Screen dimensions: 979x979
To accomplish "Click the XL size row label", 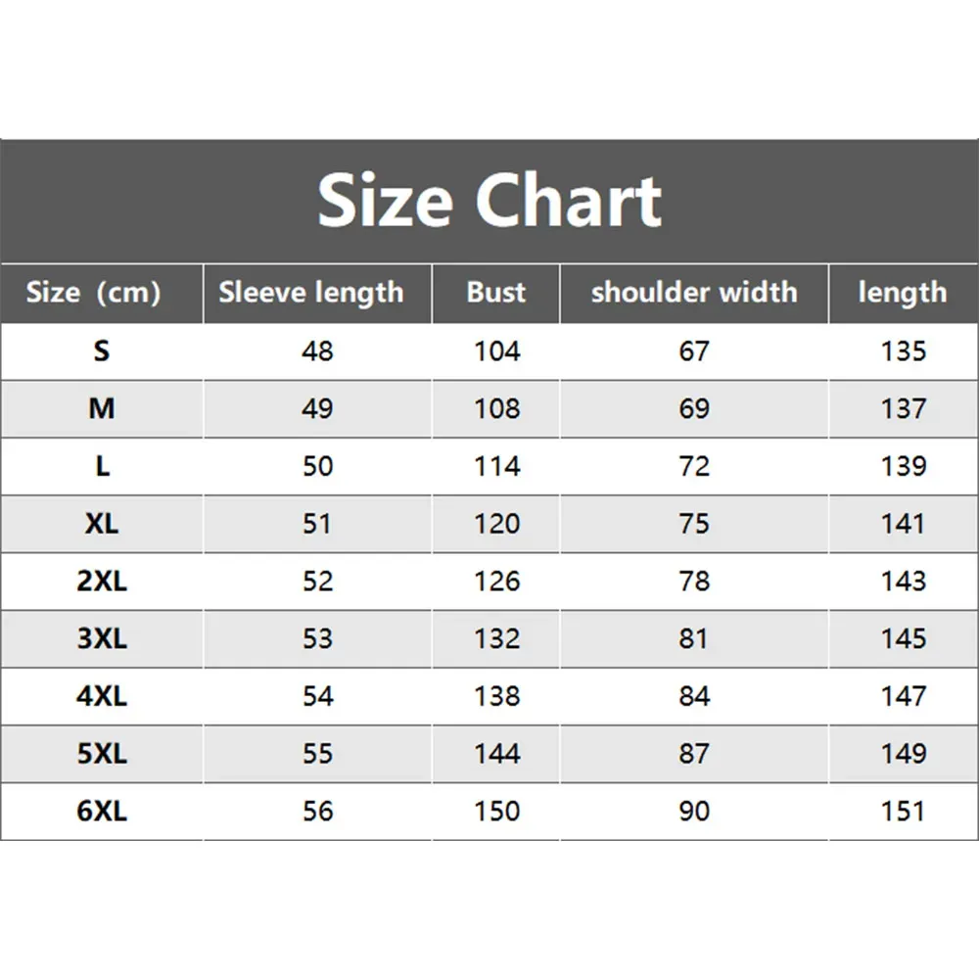I will [x=102, y=524].
